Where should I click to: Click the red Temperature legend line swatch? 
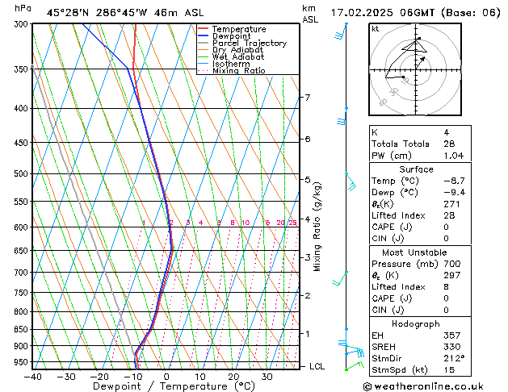coord(203,29)
